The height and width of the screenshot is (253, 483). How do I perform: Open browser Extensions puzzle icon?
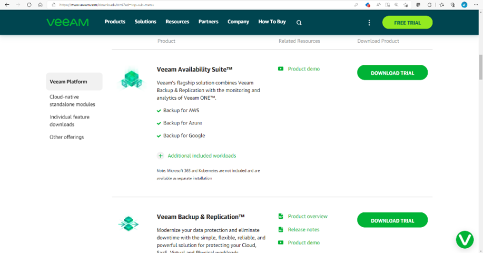coord(429,5)
